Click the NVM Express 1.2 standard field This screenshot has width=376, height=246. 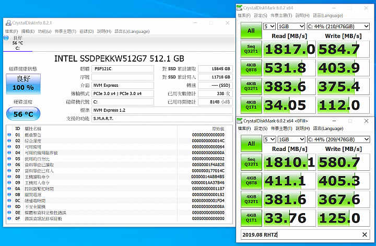[162, 110]
